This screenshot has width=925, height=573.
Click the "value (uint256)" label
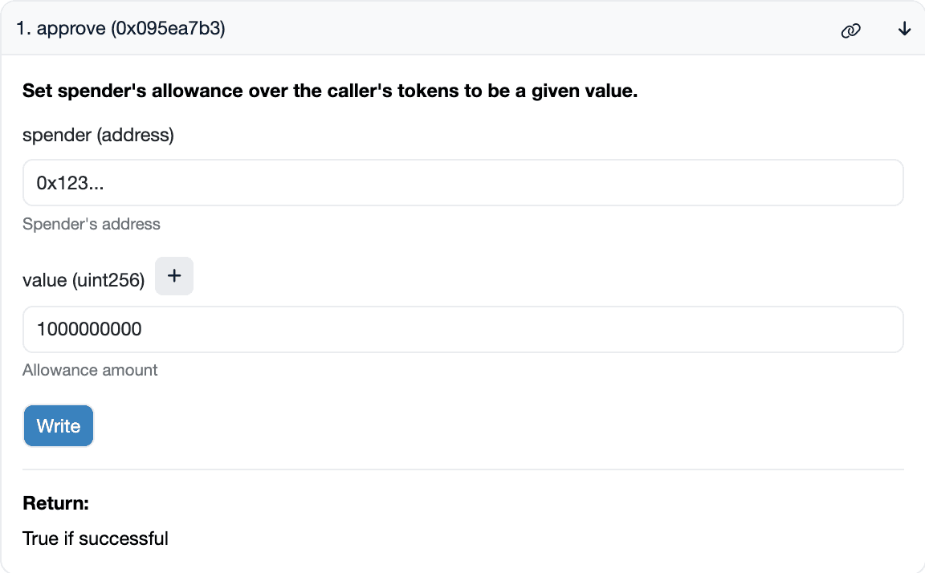[84, 281]
